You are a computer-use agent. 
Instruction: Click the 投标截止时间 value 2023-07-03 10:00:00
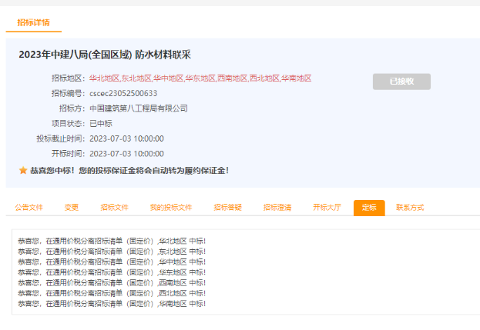coord(126,138)
